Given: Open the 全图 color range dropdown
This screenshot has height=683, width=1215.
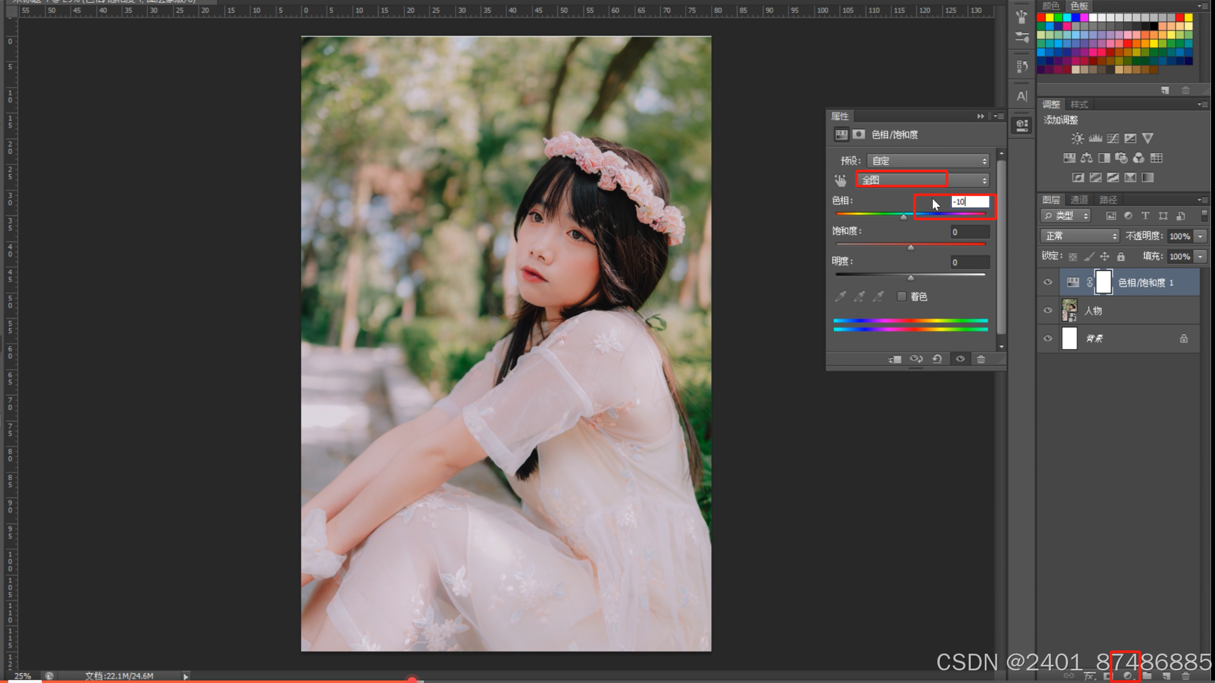Looking at the screenshot, I should [923, 180].
